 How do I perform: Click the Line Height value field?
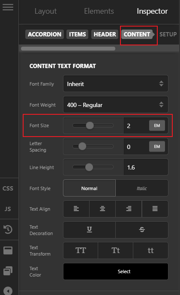(146, 167)
